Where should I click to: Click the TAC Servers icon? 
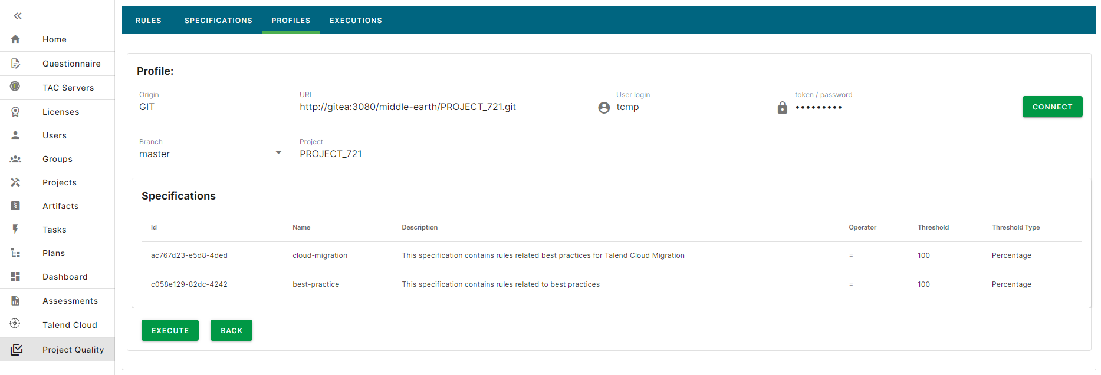pyautogui.click(x=15, y=87)
